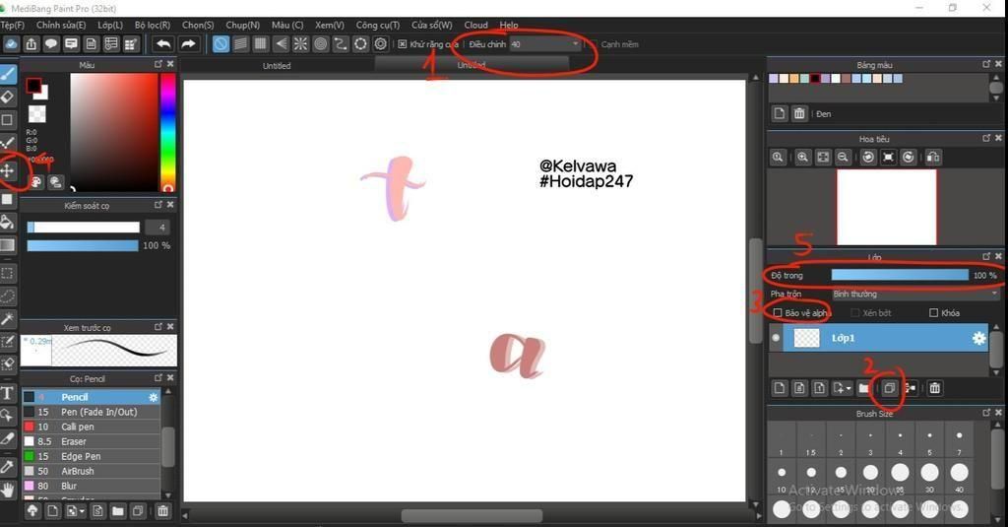Select the transparent color swatch

[x=37, y=114]
